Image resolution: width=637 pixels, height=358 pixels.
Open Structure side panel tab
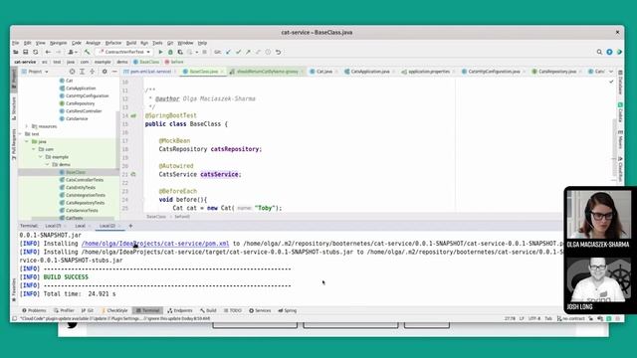tap(14, 108)
